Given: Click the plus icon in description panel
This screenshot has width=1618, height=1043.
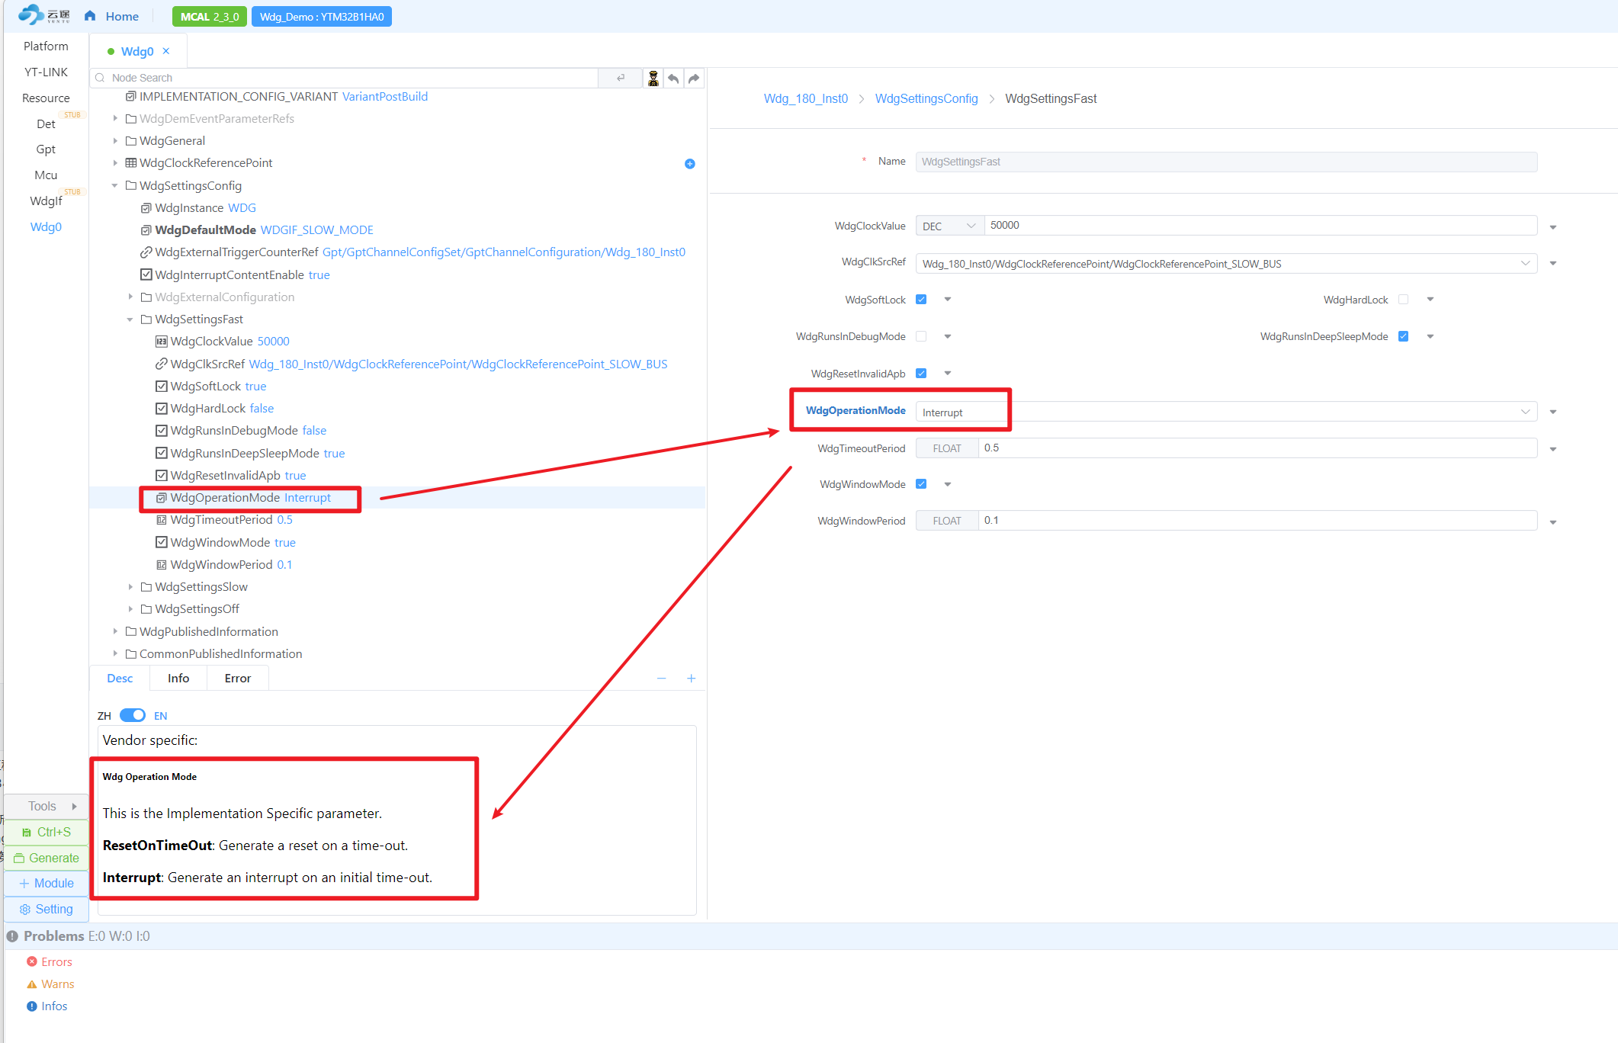Looking at the screenshot, I should pos(692,679).
